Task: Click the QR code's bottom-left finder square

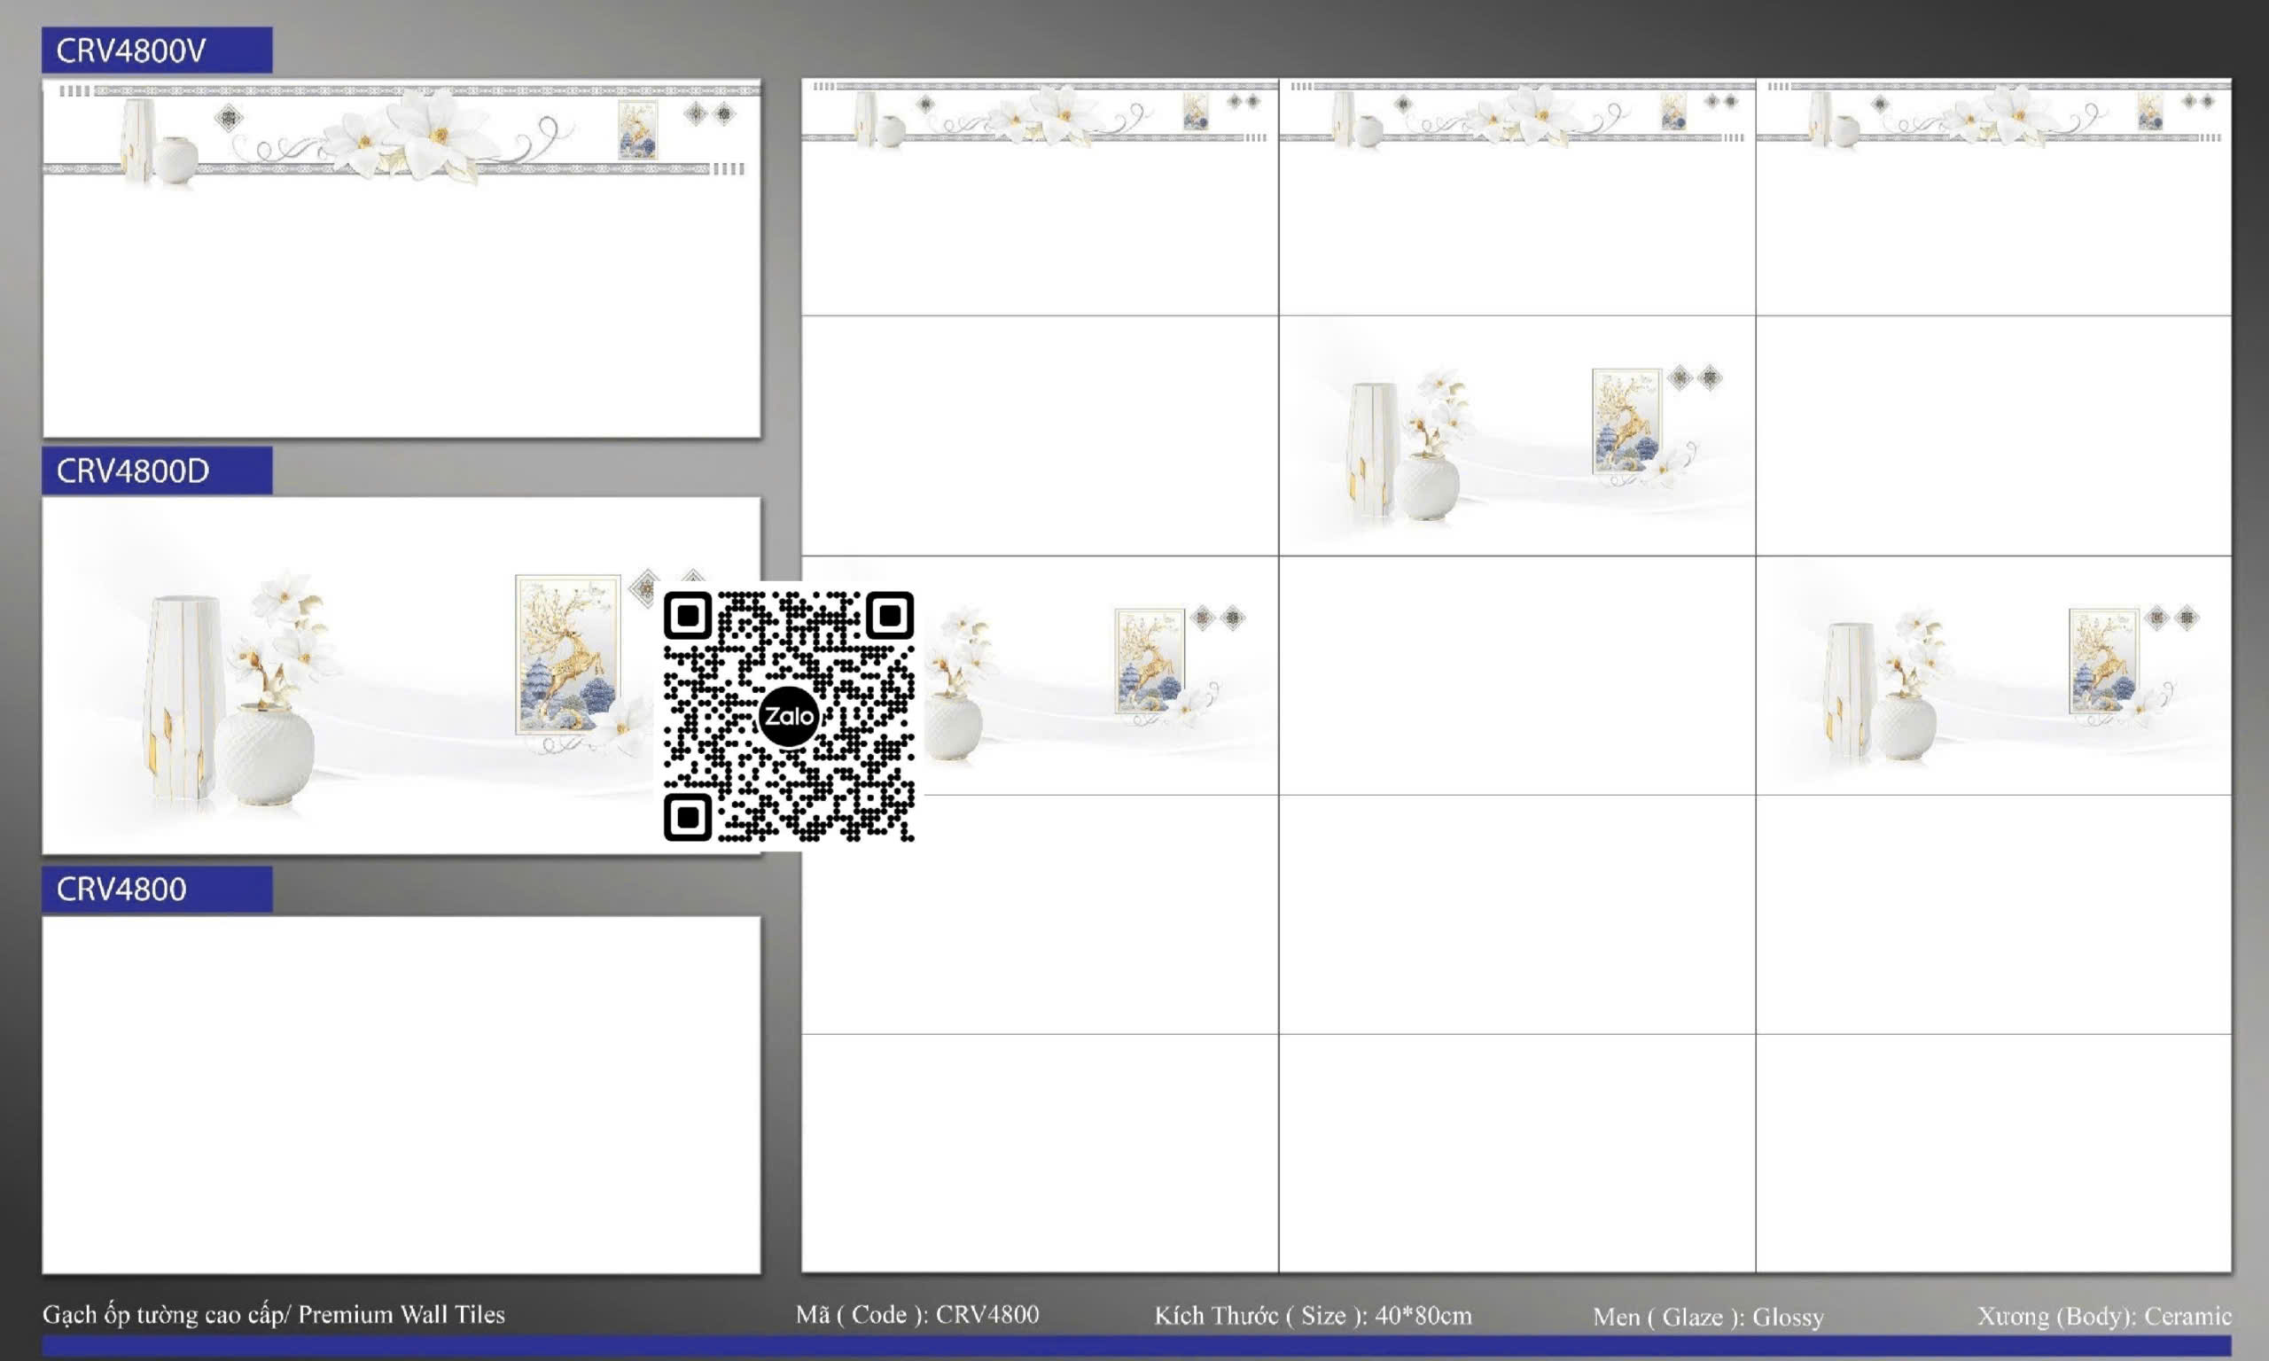Action: point(688,816)
